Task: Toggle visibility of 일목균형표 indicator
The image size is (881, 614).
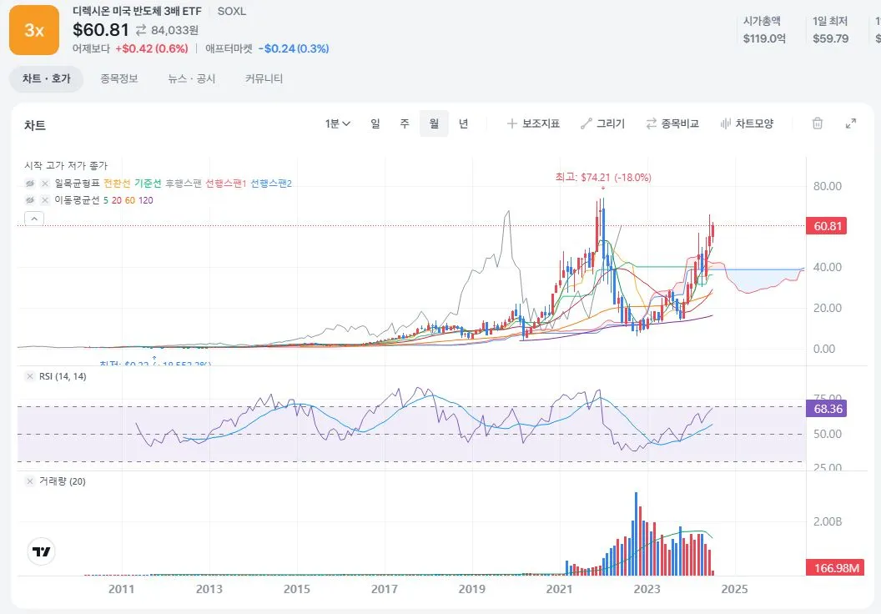Action: pos(30,184)
